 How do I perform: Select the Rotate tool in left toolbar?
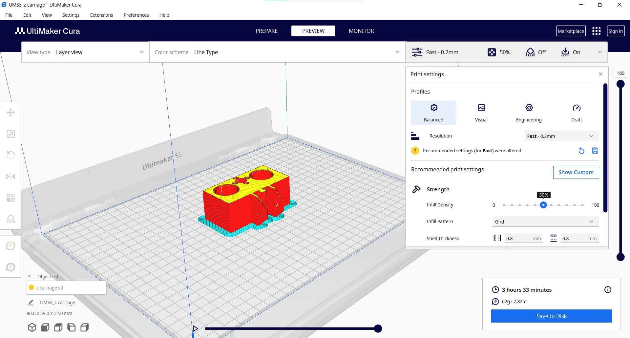coord(10,155)
